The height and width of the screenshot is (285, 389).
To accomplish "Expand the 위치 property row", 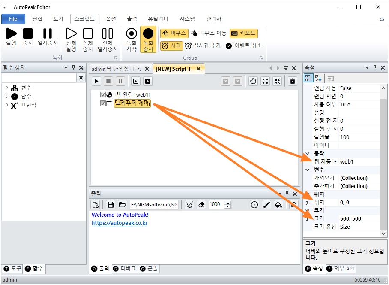I will pos(308,203).
